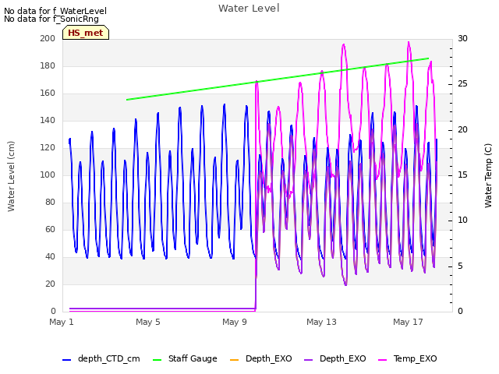Click the green Staff Gauge line end point

pyautogui.click(x=428, y=58)
